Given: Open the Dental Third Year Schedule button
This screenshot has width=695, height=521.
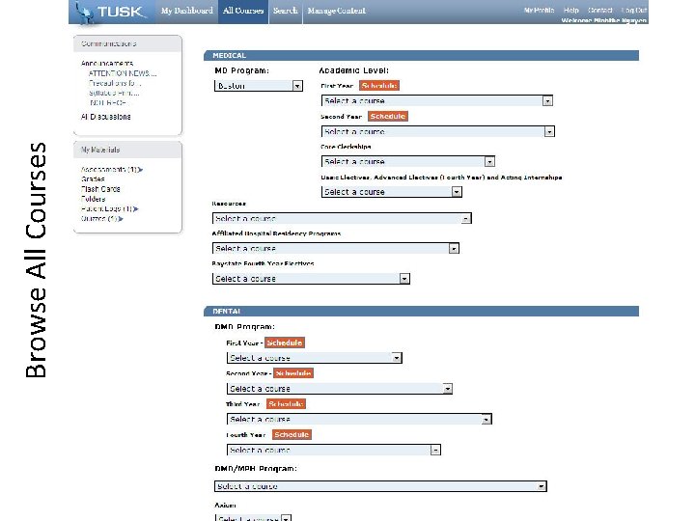Looking at the screenshot, I should coord(286,404).
